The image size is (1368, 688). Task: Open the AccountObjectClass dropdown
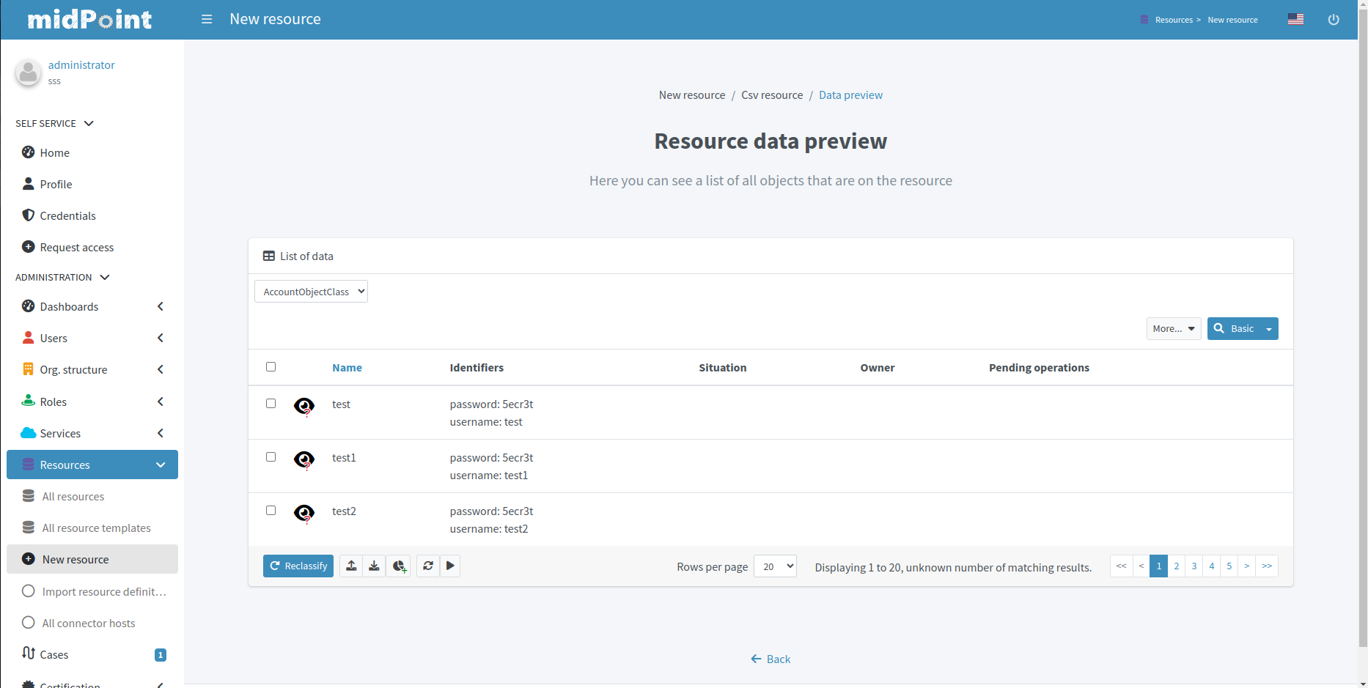[310, 291]
